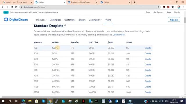Go back with browser back arrow
The image size is (186, 104).
[x=3, y=7]
